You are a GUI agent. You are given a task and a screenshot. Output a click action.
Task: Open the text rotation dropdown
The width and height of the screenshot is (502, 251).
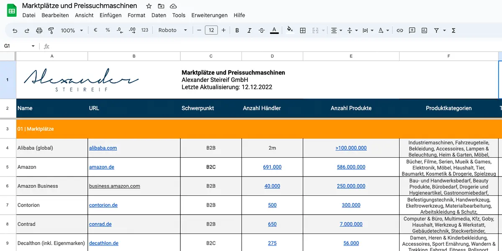pyautogui.click(x=384, y=30)
